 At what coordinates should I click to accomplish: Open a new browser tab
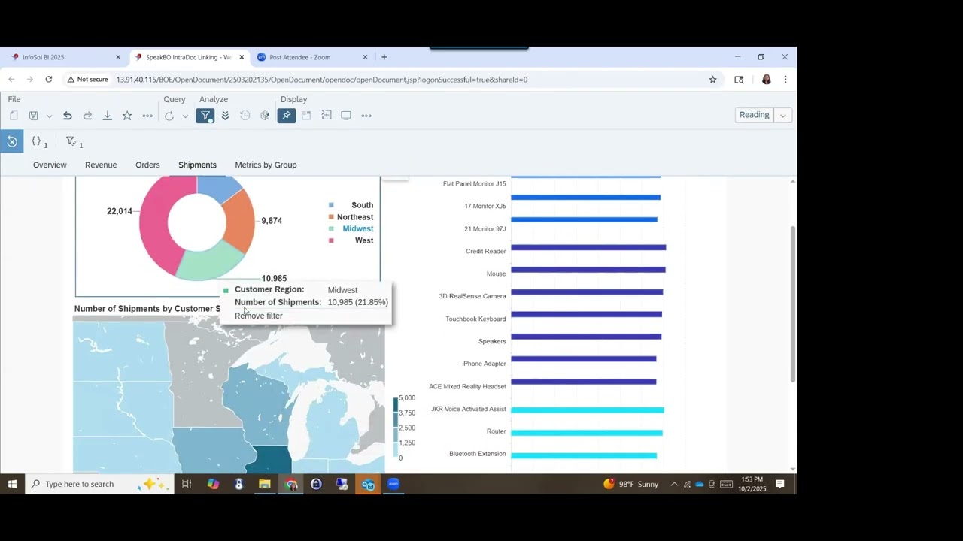pyautogui.click(x=384, y=57)
